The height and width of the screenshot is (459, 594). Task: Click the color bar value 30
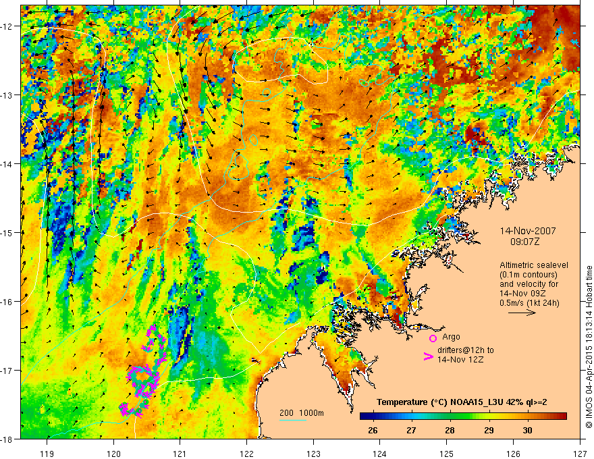(527, 430)
